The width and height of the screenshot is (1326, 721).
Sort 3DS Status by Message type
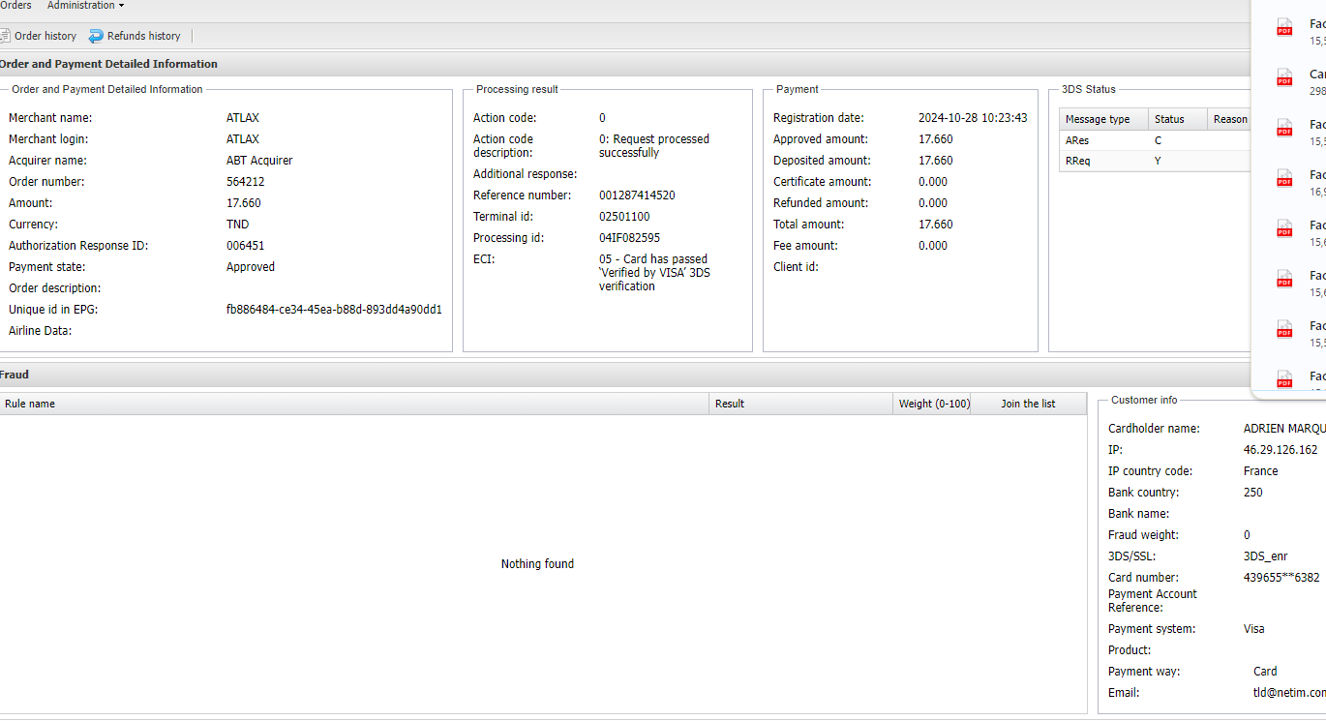pos(1098,119)
